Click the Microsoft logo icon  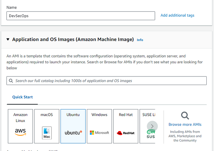[x=99, y=133]
